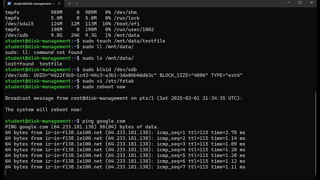This screenshot has height=180, width=320.
Task: Click the blinking cursor on the last line
Action: click(x=5, y=173)
